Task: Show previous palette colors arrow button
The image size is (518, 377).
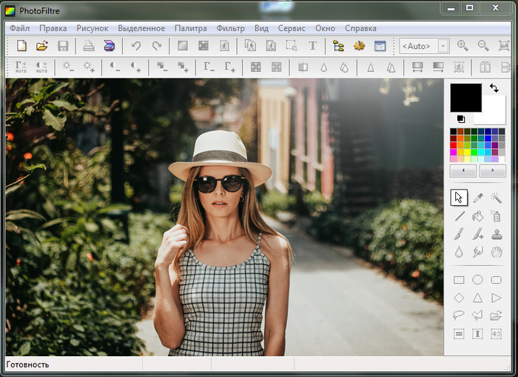Action: pos(463,170)
